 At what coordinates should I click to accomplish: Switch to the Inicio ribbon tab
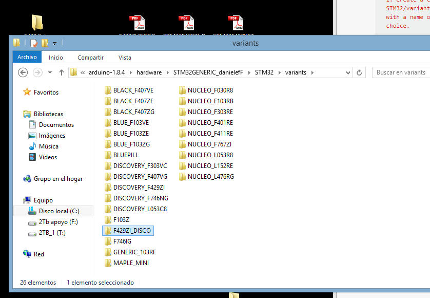pyautogui.click(x=55, y=58)
